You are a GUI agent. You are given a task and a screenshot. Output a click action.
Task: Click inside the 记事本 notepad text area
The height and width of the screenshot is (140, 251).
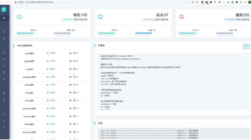(x=174, y=82)
